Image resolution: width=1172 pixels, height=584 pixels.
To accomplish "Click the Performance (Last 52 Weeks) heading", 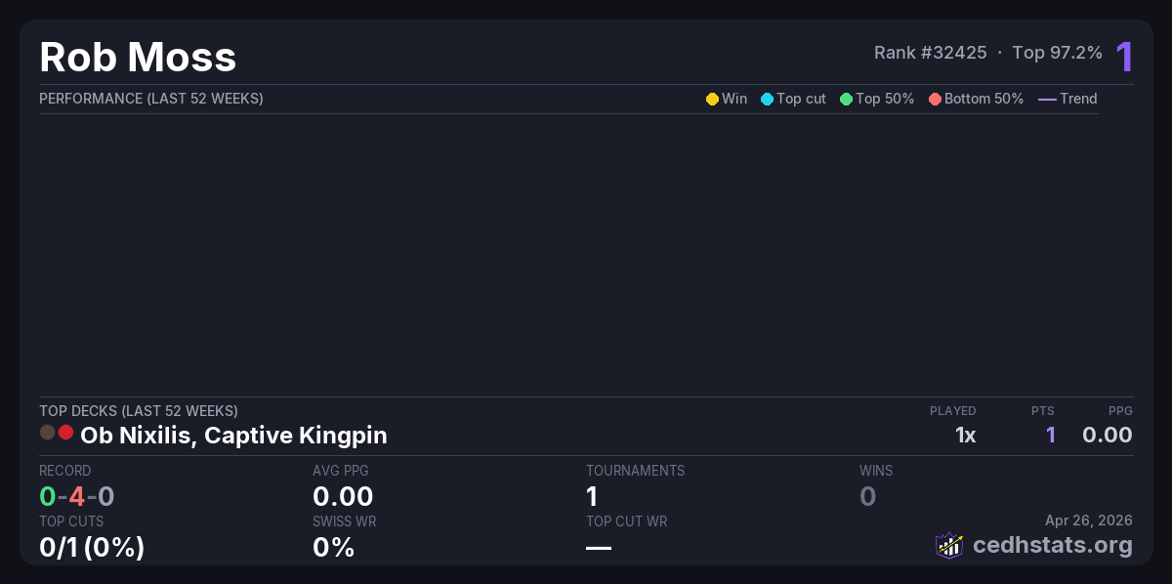I will pyautogui.click(x=151, y=99).
